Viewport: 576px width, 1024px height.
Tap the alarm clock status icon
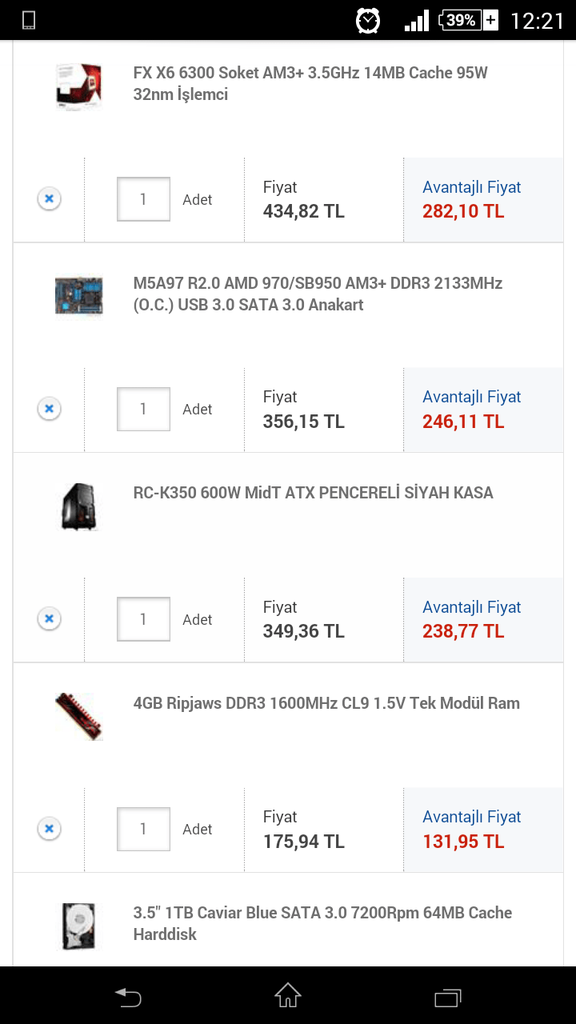click(x=368, y=20)
